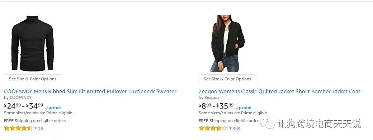Open Zeagoo Womens Classic Quilted Jacket title link
The height and width of the screenshot is (140, 373).
[x=279, y=91]
